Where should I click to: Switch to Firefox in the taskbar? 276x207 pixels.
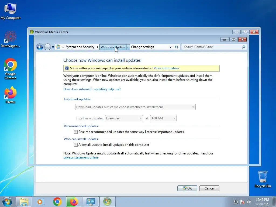coord(74,202)
